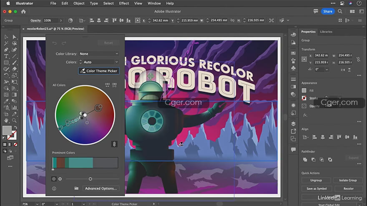
Task: Select the Eraser tool
Action: click(x=14, y=69)
